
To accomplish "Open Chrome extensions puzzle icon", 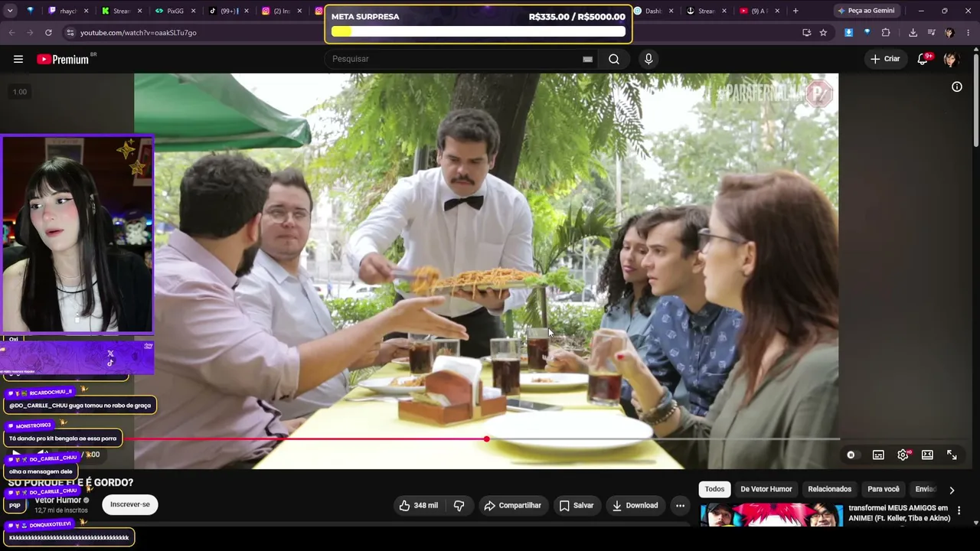I will (x=886, y=33).
